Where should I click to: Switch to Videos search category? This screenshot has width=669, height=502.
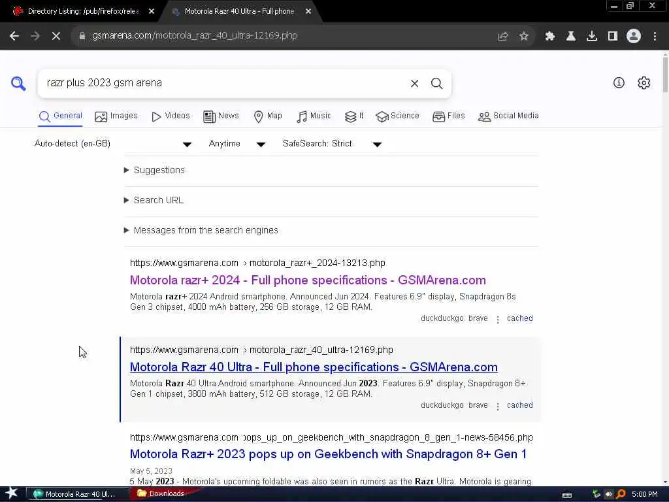pos(171,116)
